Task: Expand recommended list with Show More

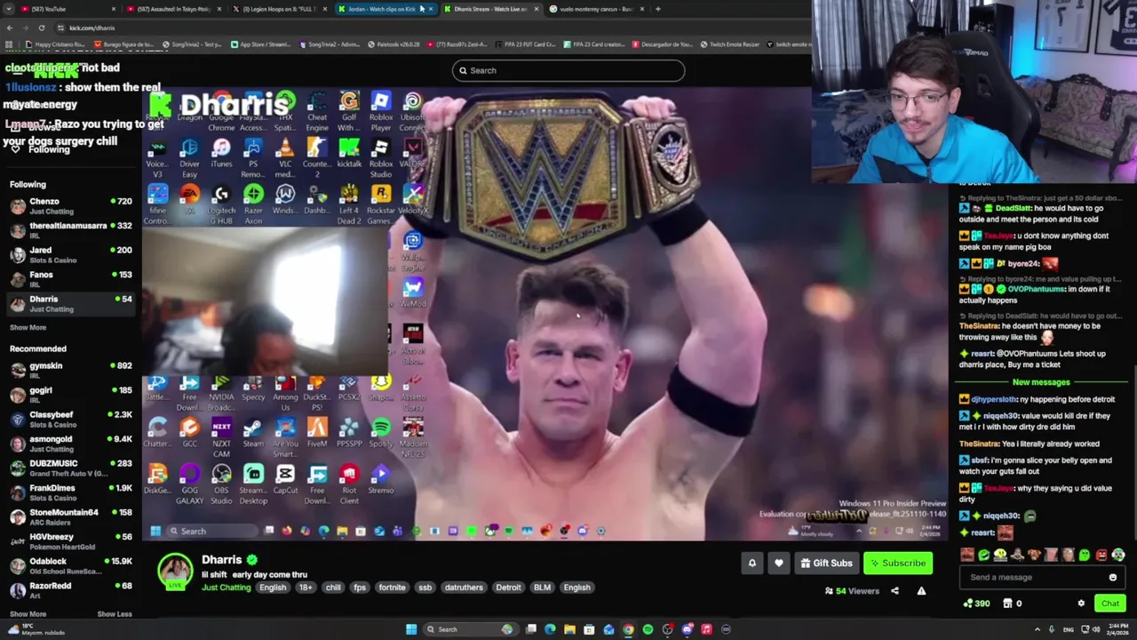Action: click(x=28, y=614)
